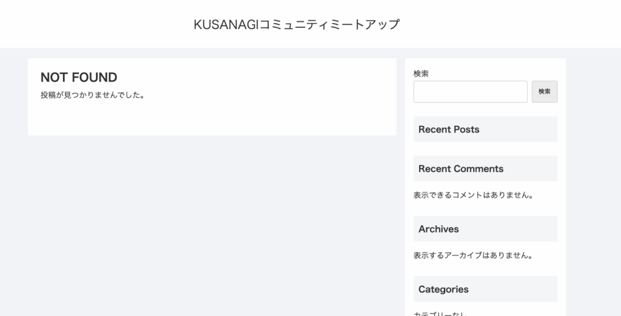Click the Recent Posts widget heading
Image resolution: width=621 pixels, height=316 pixels.
(449, 130)
